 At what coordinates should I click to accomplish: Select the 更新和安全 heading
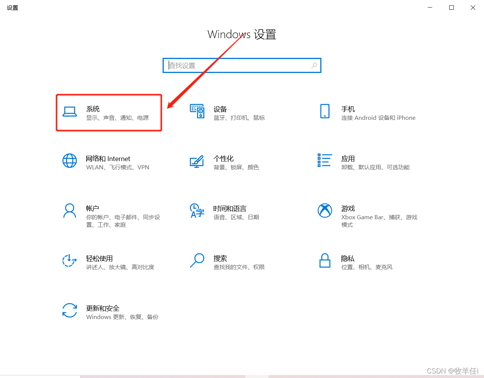point(103,308)
